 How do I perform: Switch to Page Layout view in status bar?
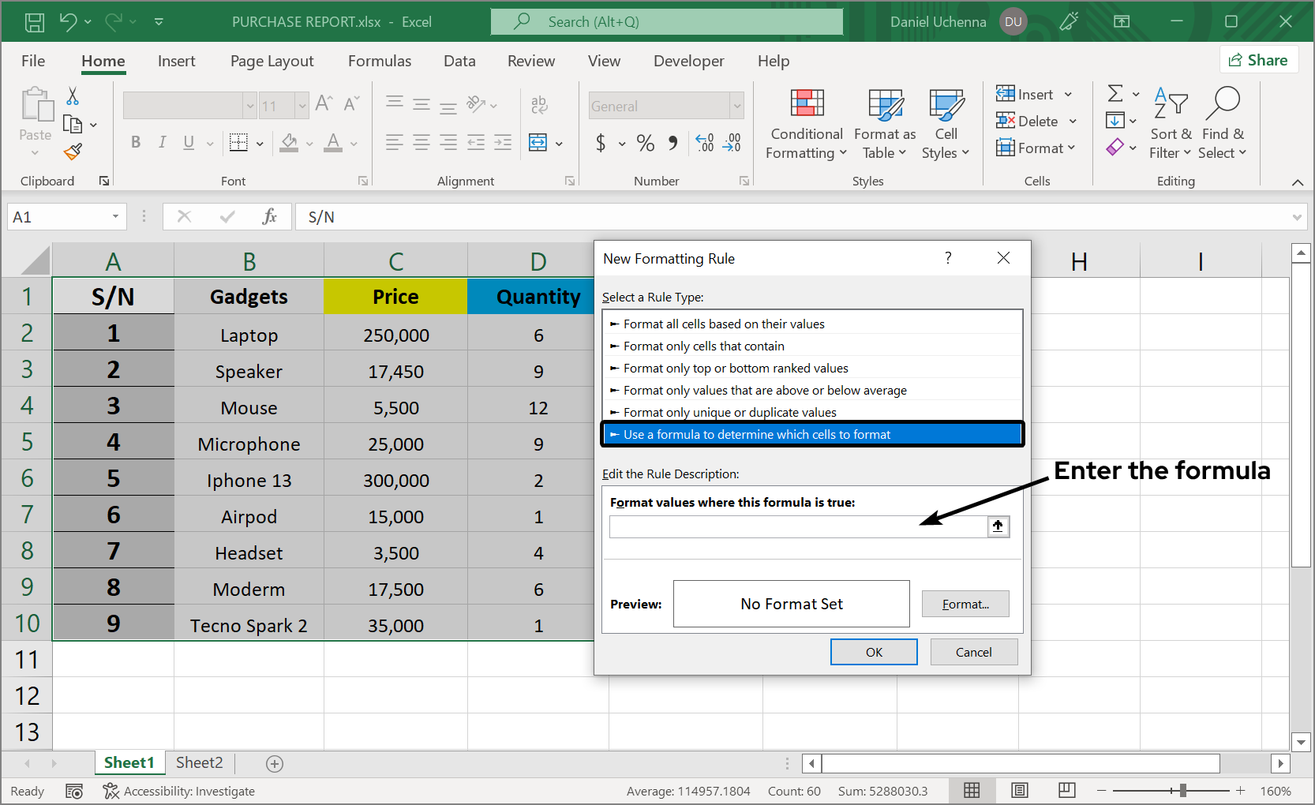[x=1020, y=790]
